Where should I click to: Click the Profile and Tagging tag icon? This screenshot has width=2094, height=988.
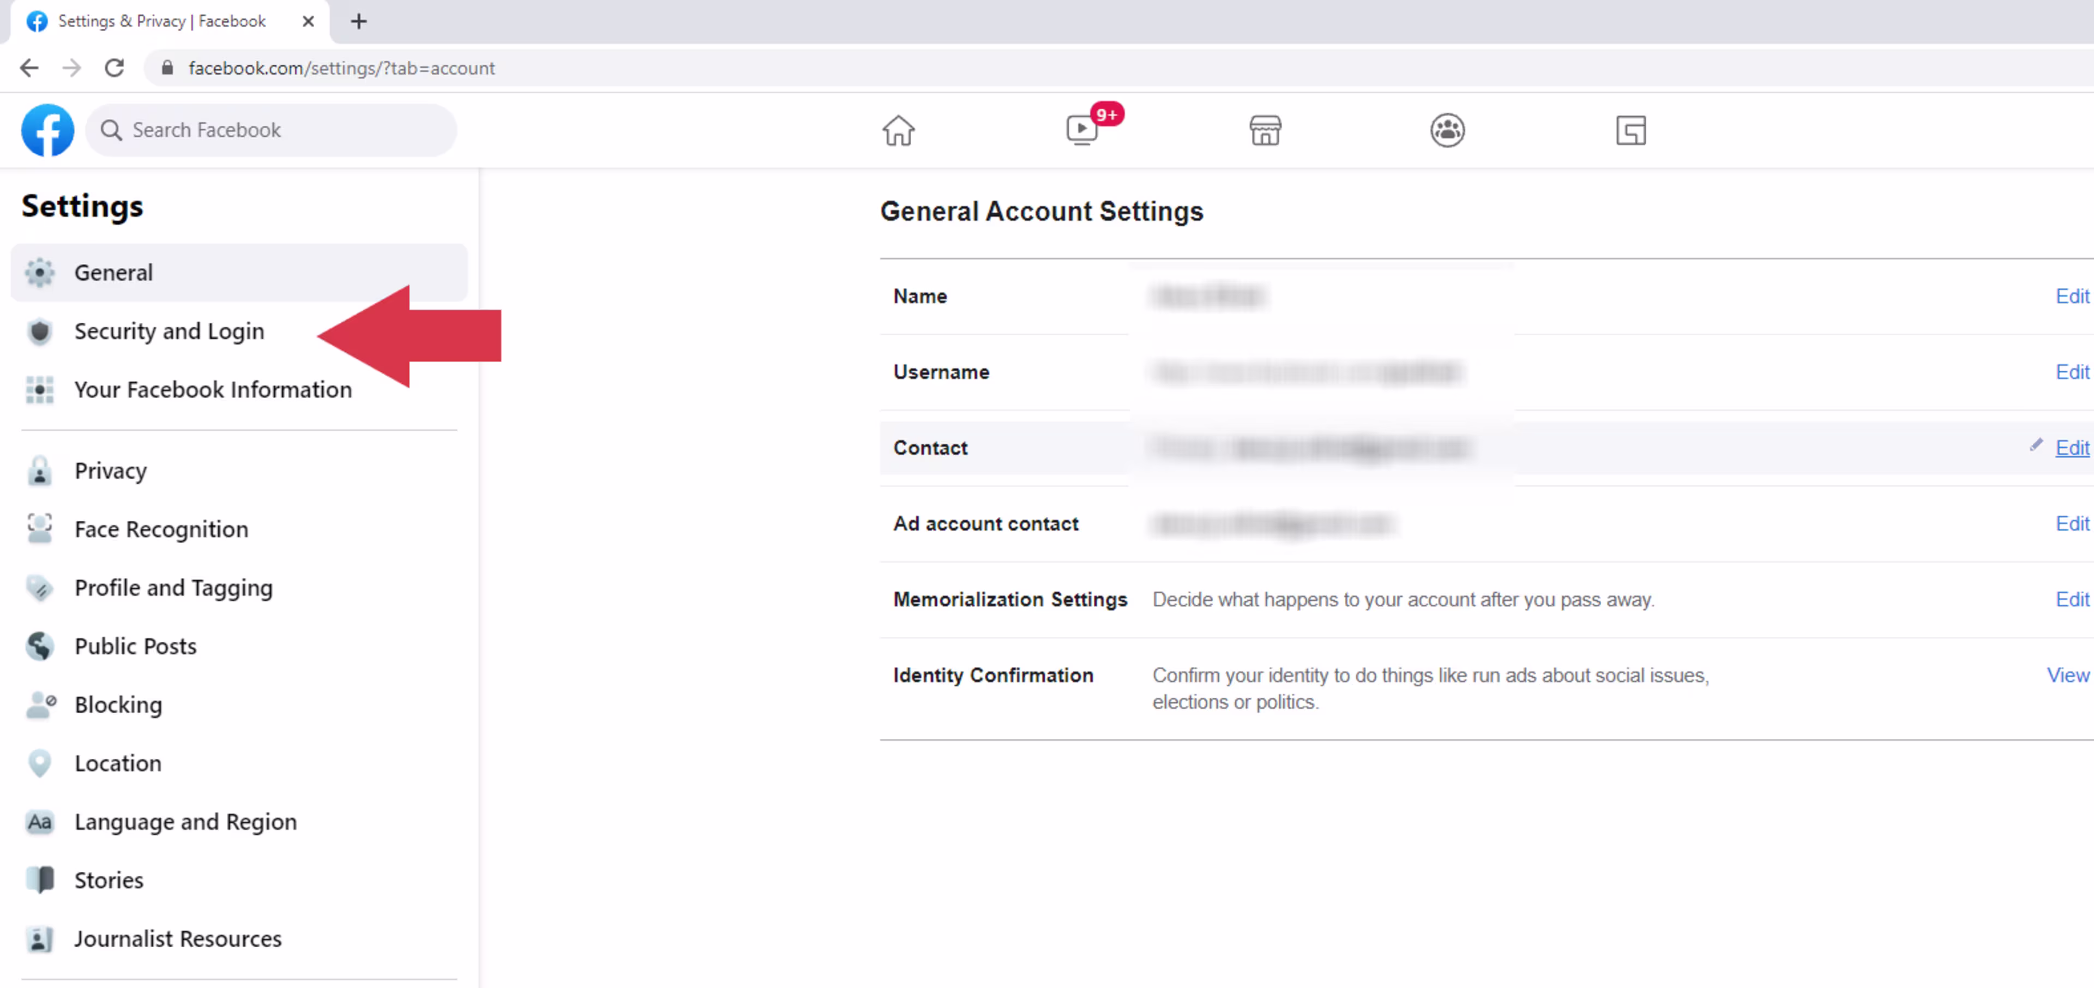coord(39,587)
